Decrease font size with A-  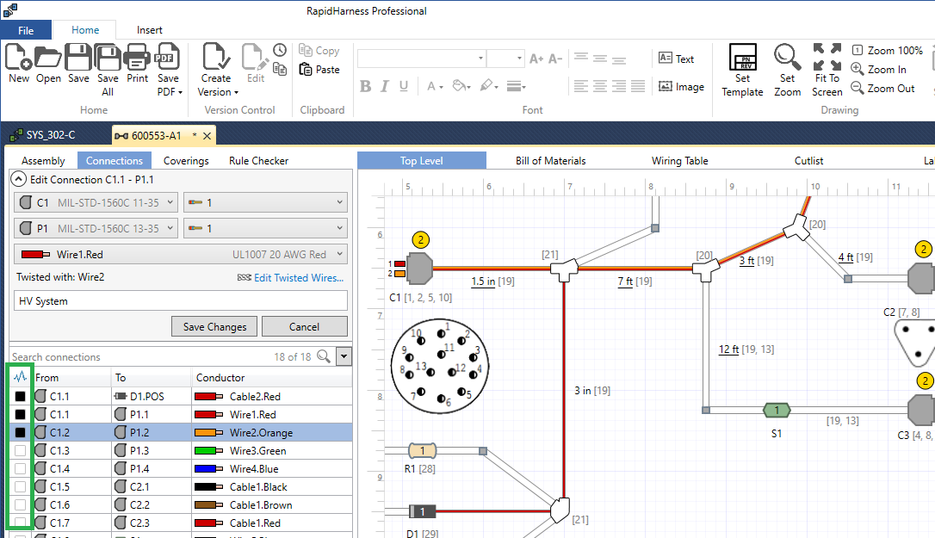555,59
